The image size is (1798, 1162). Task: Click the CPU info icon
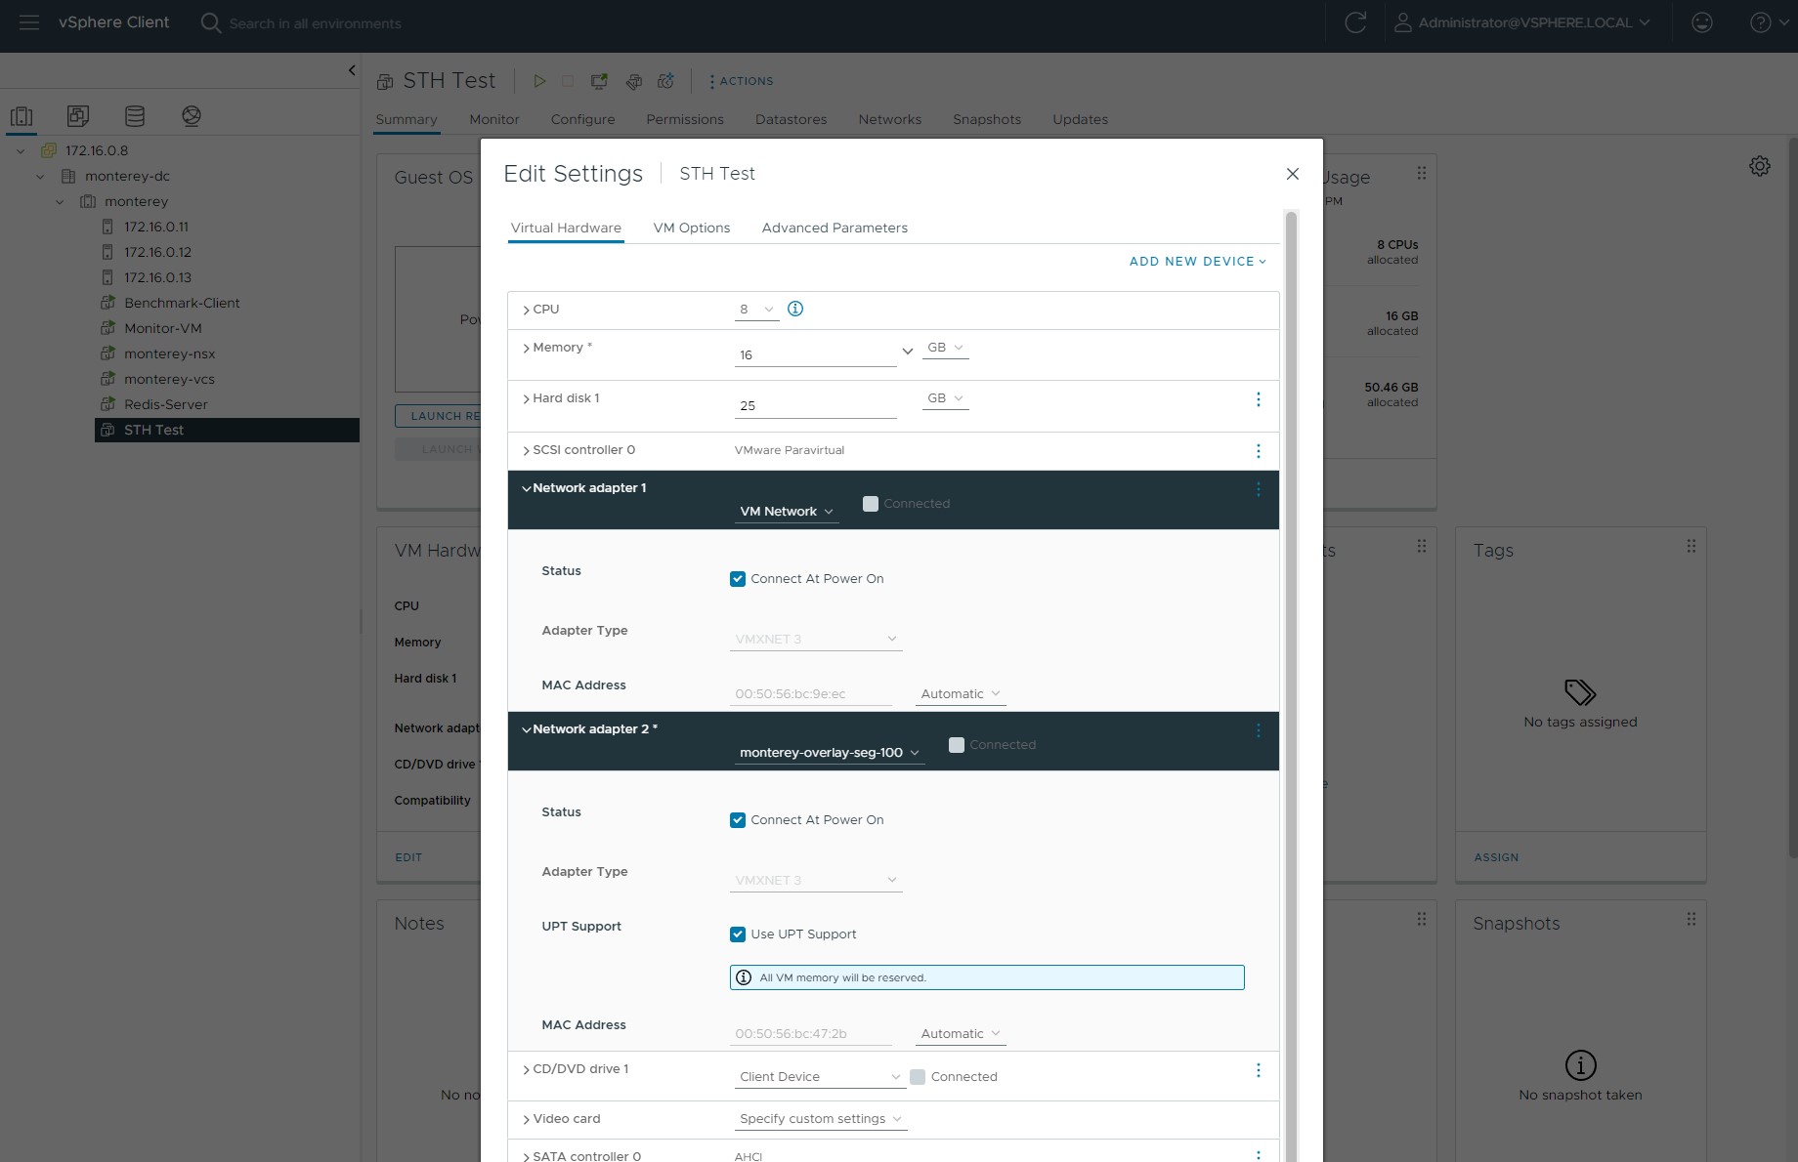(795, 309)
